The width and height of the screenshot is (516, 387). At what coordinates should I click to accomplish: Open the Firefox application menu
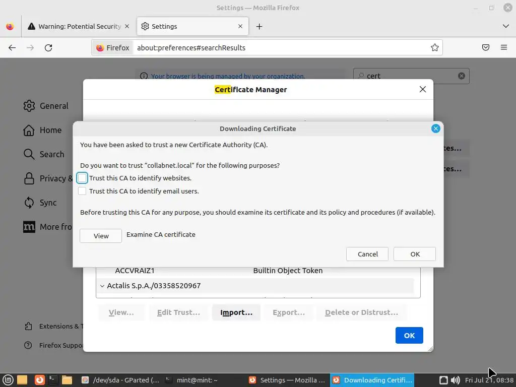(503, 48)
